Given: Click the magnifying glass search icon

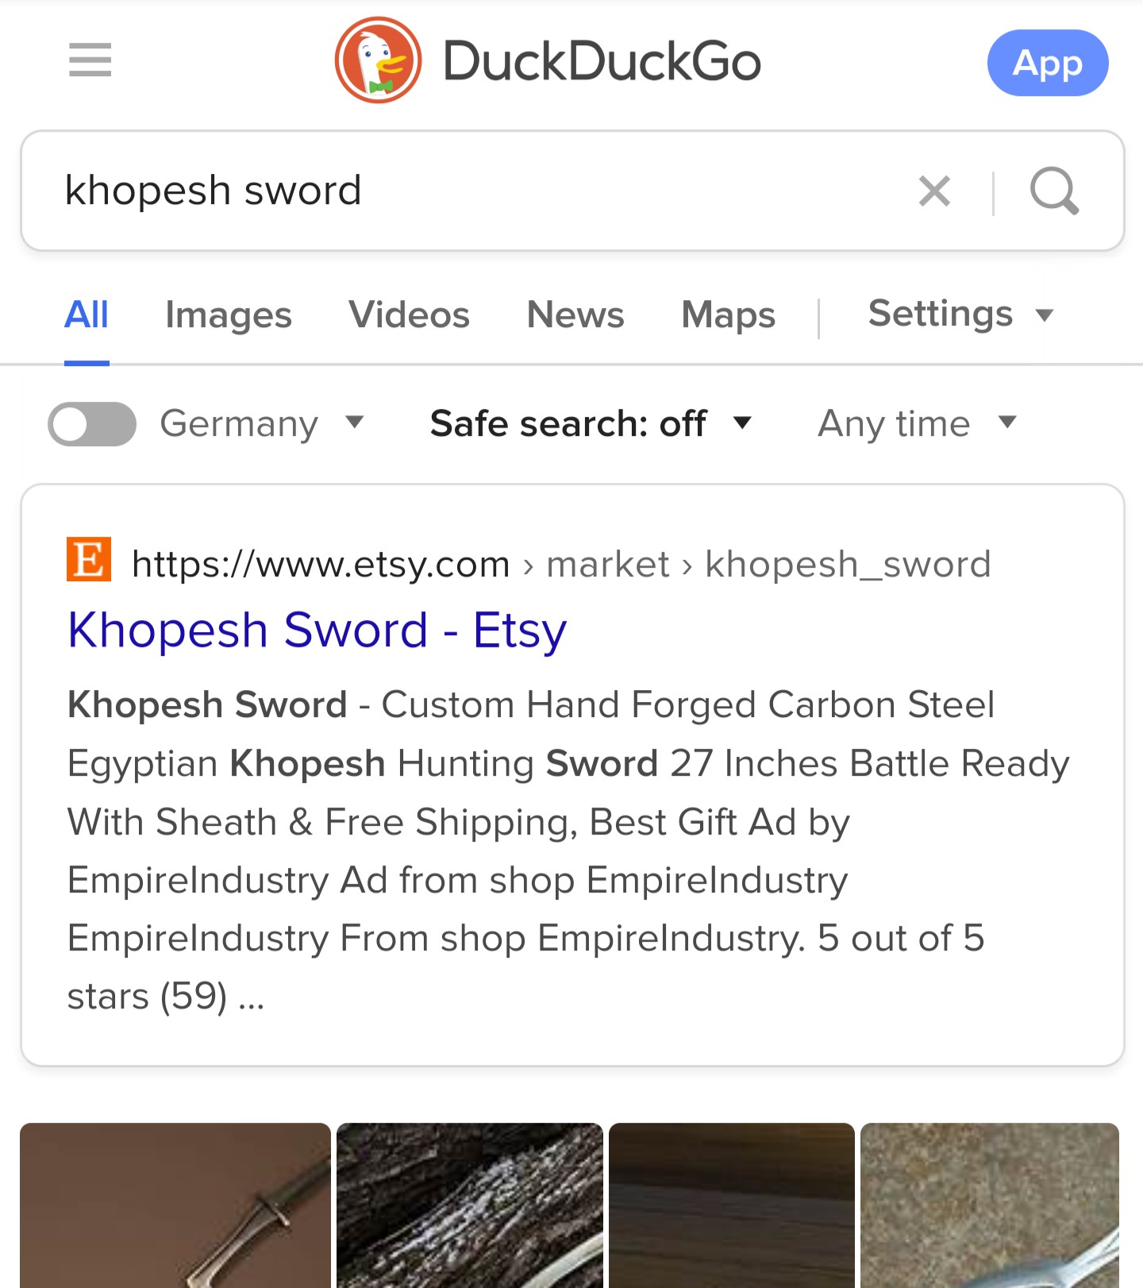Looking at the screenshot, I should pyautogui.click(x=1053, y=191).
